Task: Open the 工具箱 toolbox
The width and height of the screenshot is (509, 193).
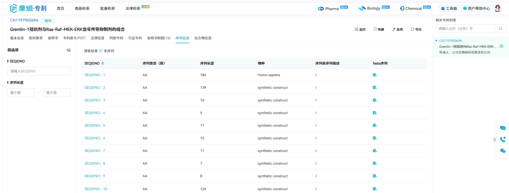Action: click(449, 8)
